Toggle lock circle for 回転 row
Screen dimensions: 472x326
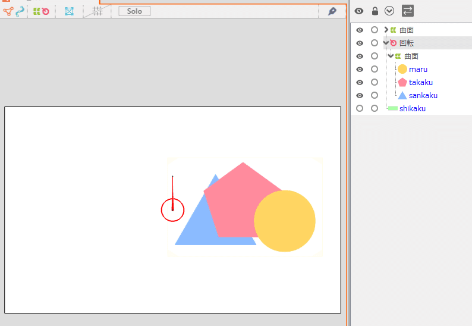tap(375, 43)
